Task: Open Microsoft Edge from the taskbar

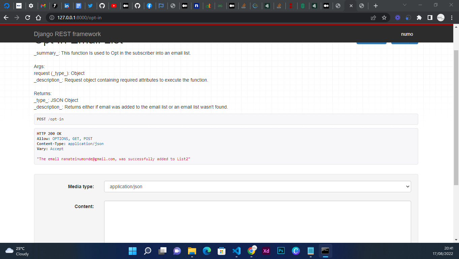Action: tap(207, 251)
